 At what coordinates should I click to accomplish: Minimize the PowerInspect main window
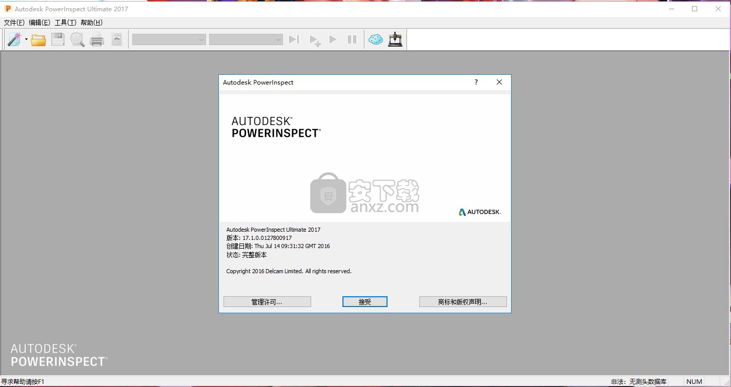(x=672, y=9)
